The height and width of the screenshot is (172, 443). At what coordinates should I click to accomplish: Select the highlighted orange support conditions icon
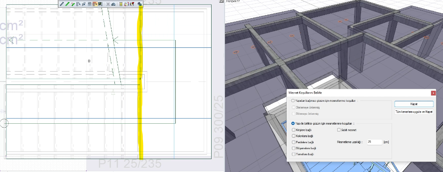pyautogui.click(x=95, y=4)
